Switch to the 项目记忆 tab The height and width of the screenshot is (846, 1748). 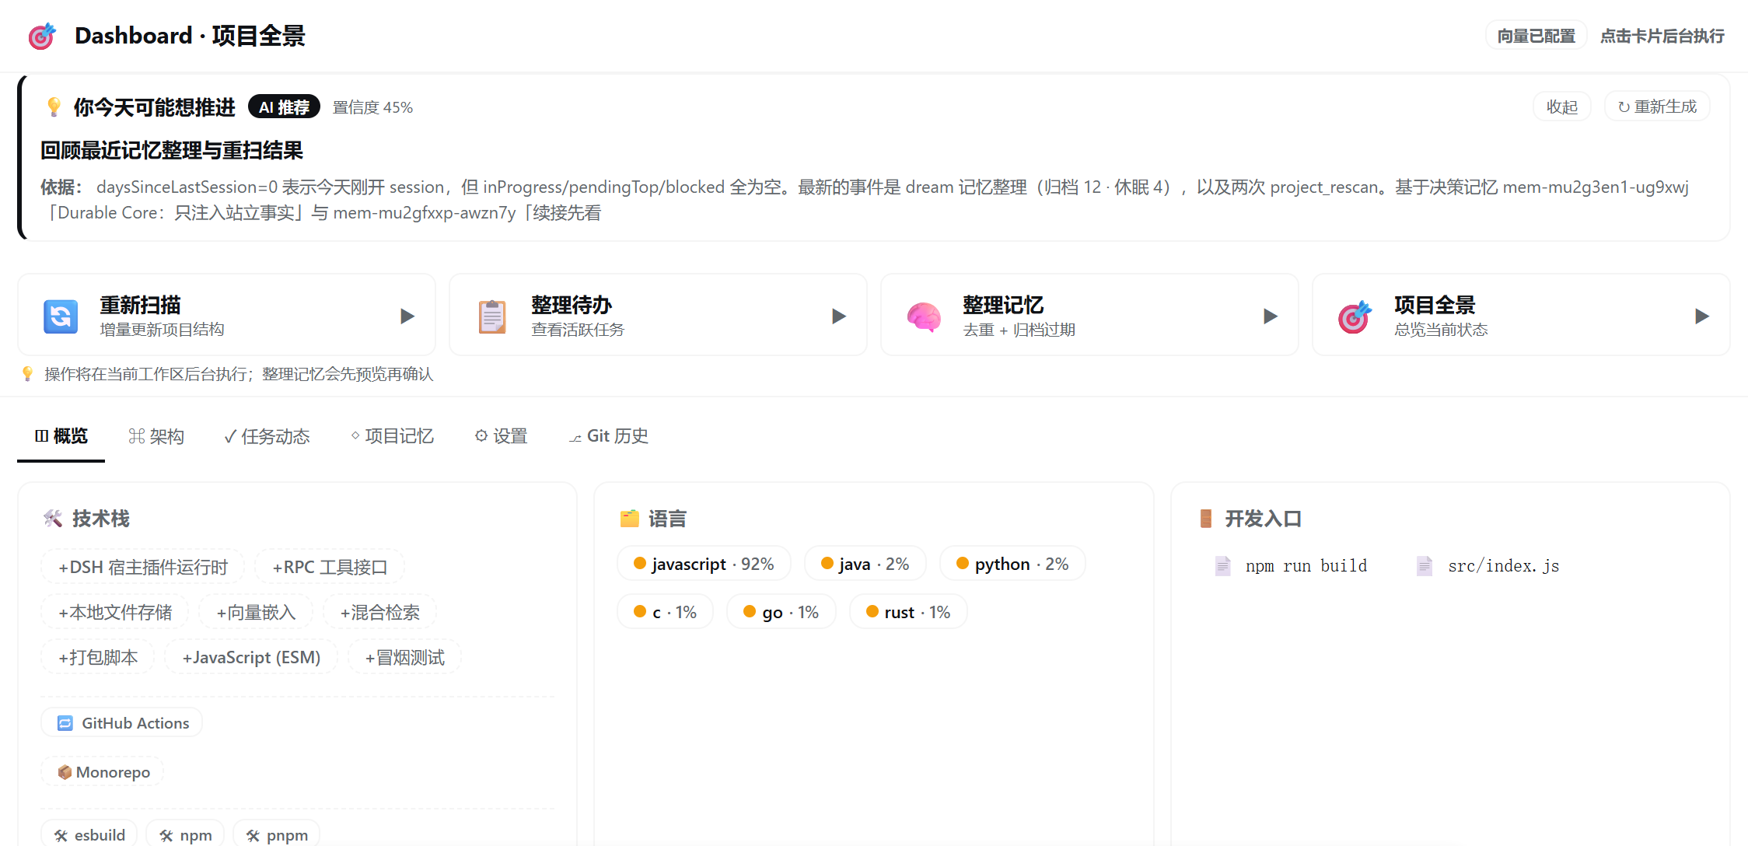click(392, 436)
